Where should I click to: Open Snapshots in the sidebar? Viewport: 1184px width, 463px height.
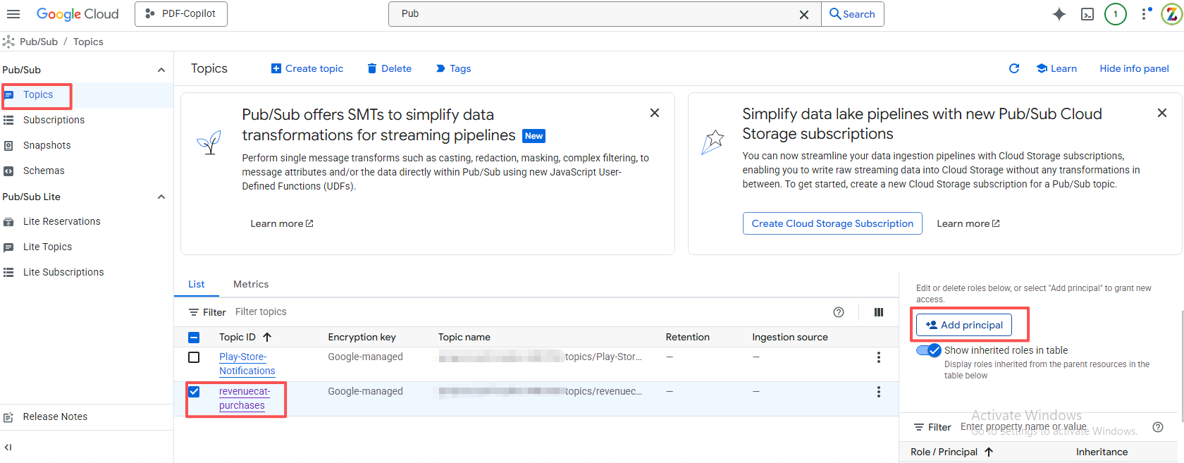47,145
